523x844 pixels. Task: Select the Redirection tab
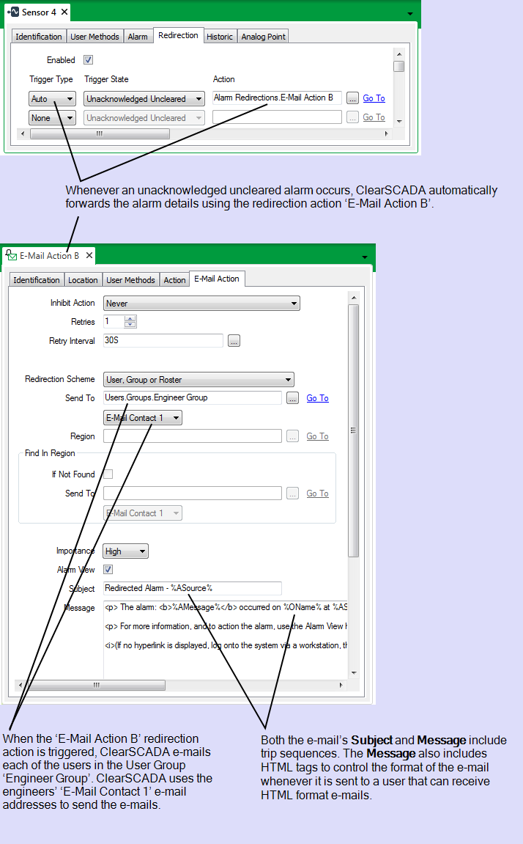point(179,35)
